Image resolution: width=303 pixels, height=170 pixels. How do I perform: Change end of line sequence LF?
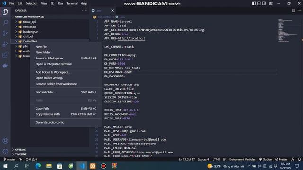[x=224, y=159]
